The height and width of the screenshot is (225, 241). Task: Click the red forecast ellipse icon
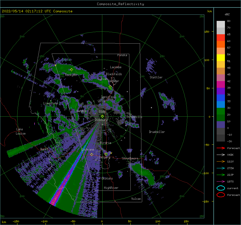click(x=221, y=195)
